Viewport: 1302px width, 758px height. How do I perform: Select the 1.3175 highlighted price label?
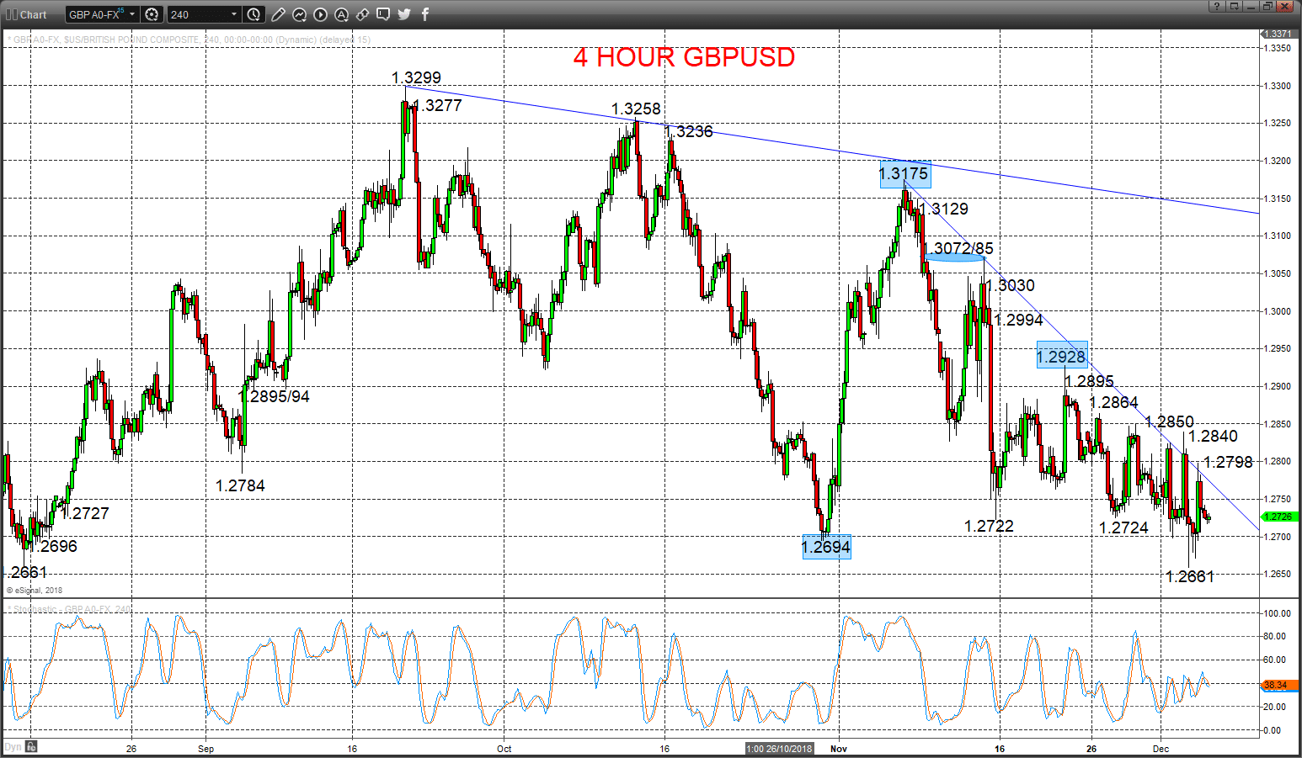[904, 174]
